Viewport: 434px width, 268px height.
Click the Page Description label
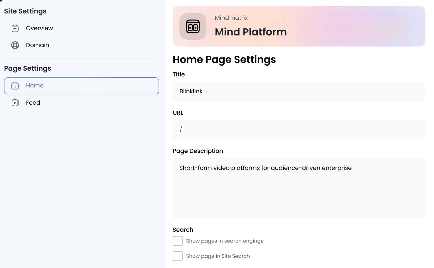pos(198,151)
